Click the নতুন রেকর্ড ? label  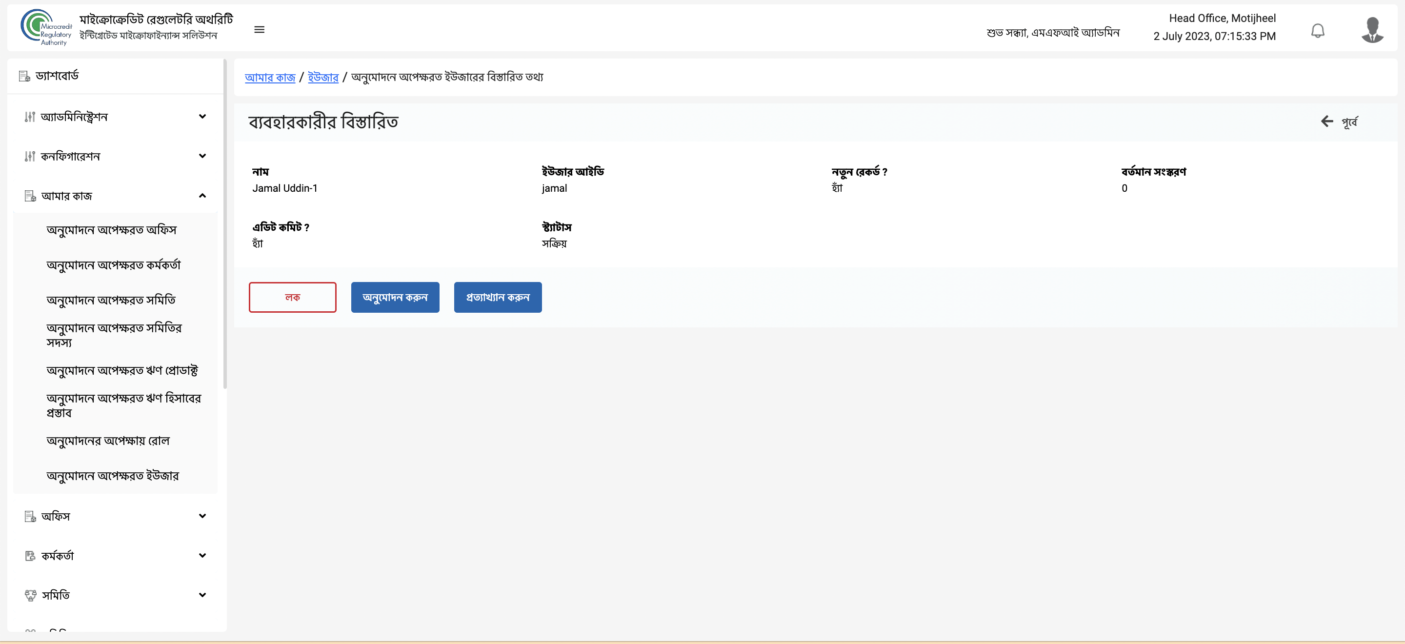[x=859, y=172]
